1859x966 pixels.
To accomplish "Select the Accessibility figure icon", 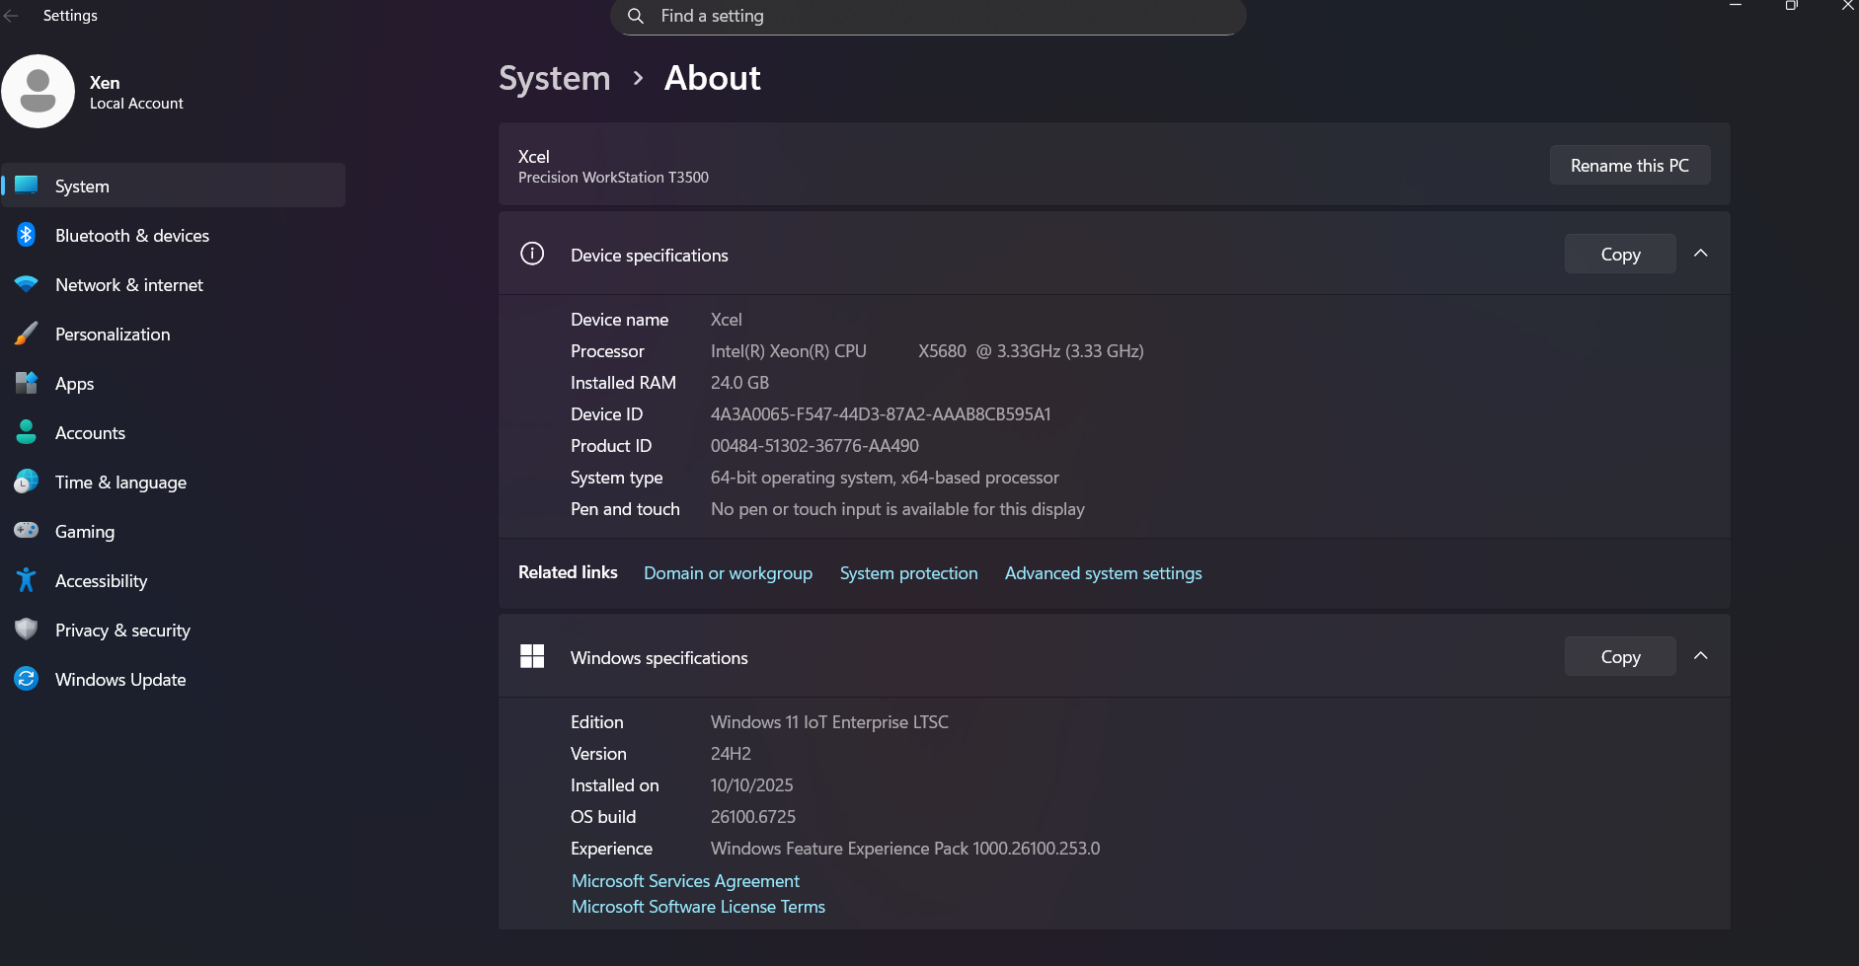I will coord(27,580).
